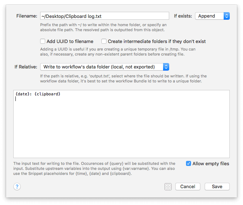243x205 pixels.
Task: Enable Add UUID to filename checkbox
Action: (43, 41)
